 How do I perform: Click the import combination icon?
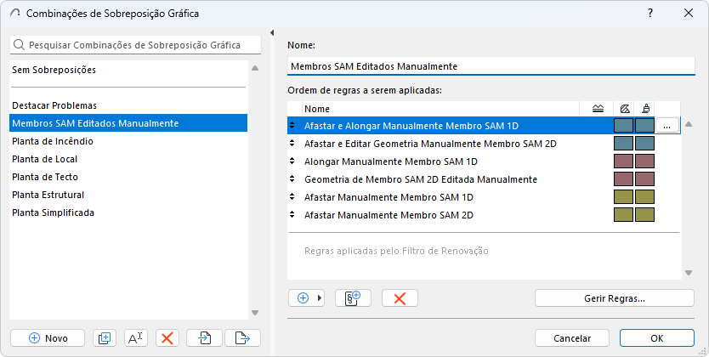[205, 337]
